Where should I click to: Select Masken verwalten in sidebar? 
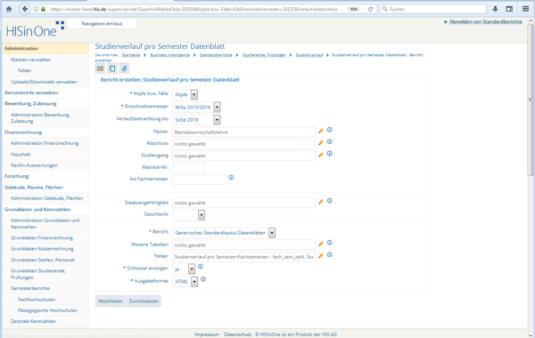(30, 60)
